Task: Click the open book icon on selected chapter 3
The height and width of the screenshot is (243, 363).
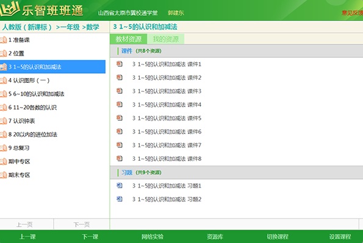Action: (3, 67)
